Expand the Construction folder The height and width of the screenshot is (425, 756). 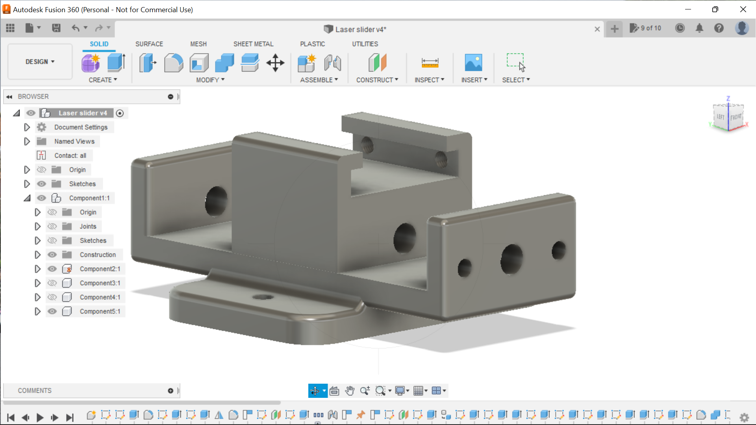[37, 255]
